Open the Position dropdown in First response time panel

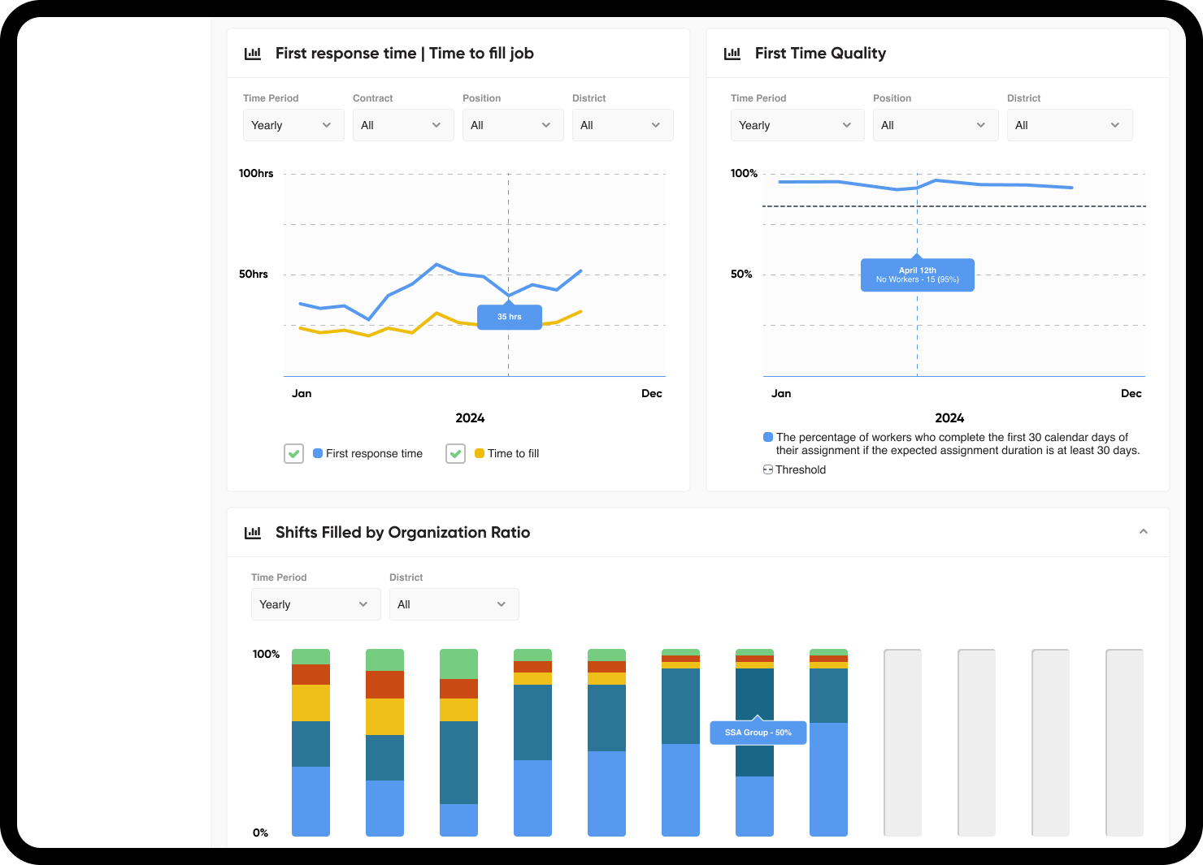(513, 125)
